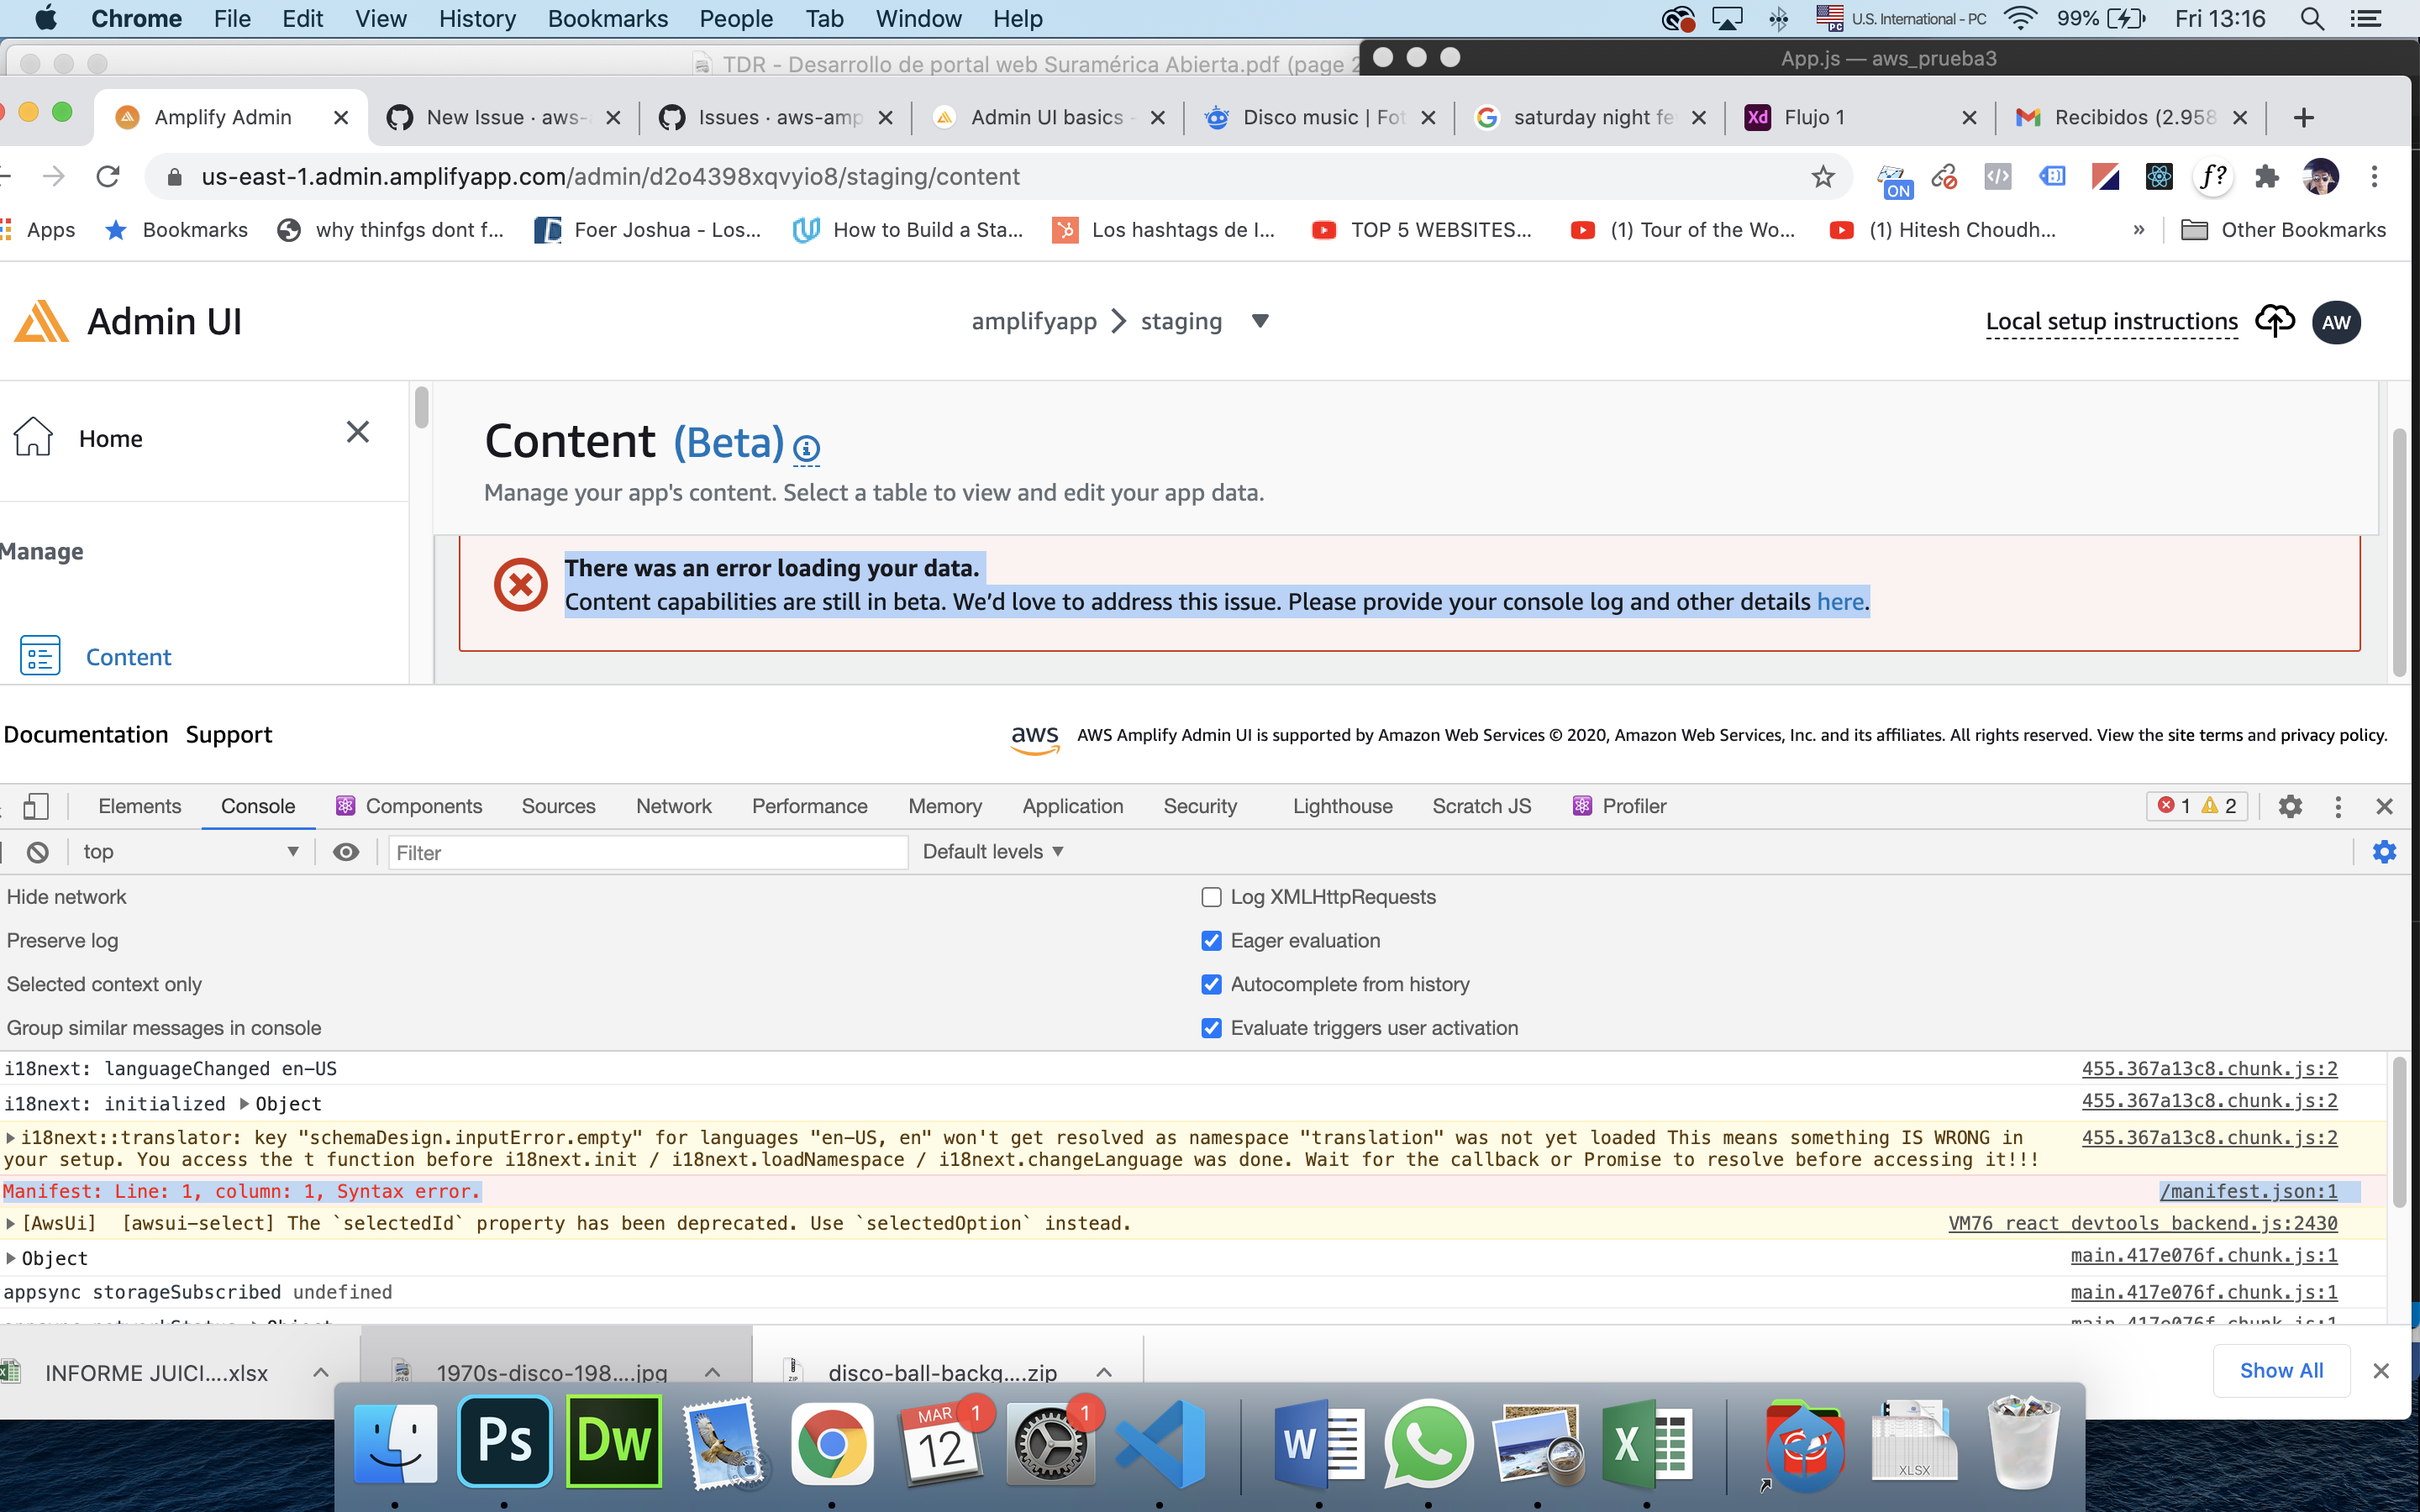The image size is (2420, 1512).
Task: Open Photoshop from the Dock
Action: point(506,1441)
